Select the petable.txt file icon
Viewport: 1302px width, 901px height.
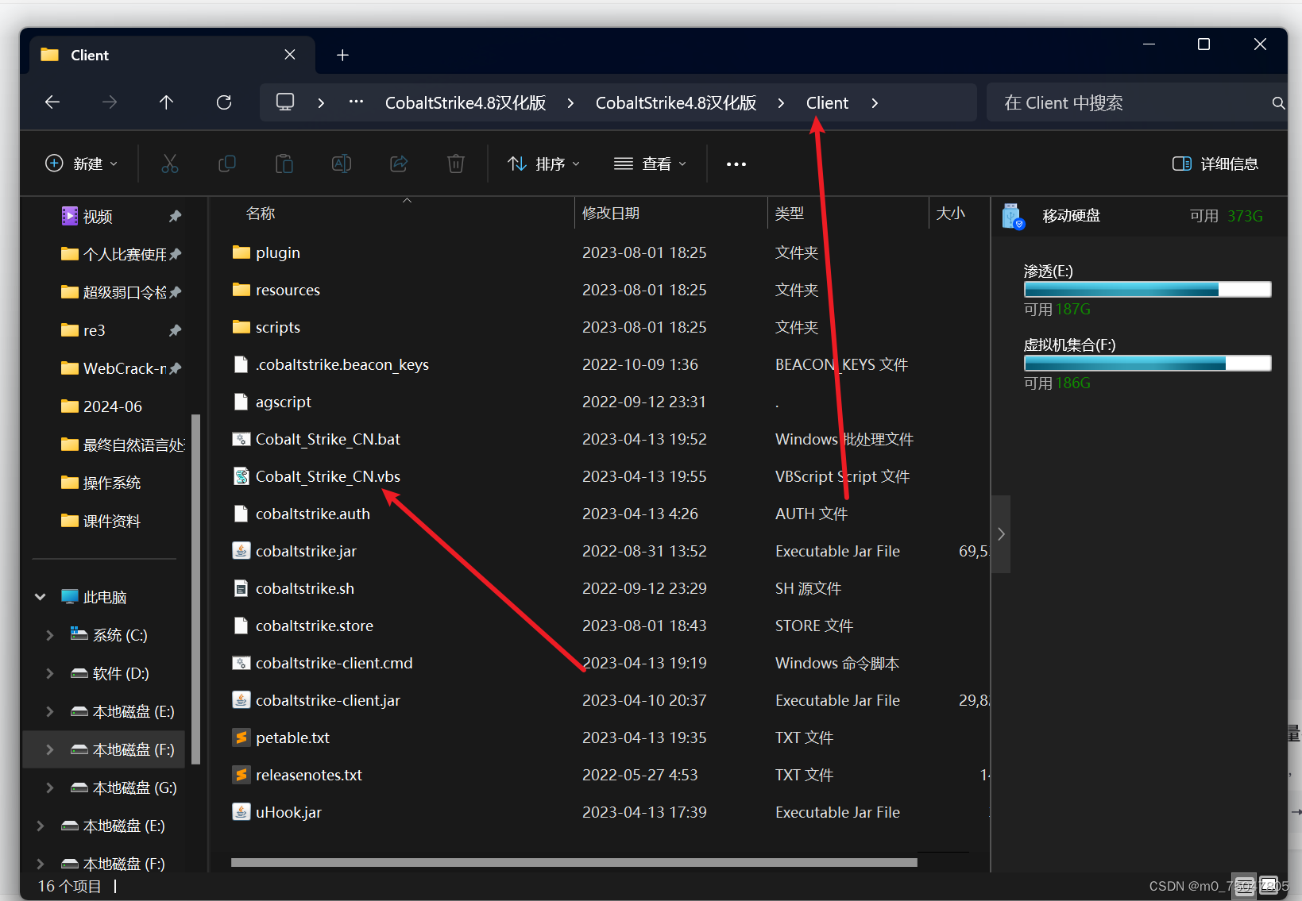241,737
